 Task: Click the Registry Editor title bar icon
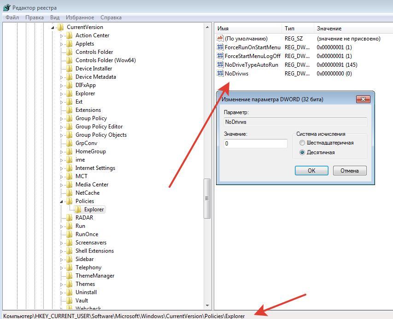coord(7,8)
